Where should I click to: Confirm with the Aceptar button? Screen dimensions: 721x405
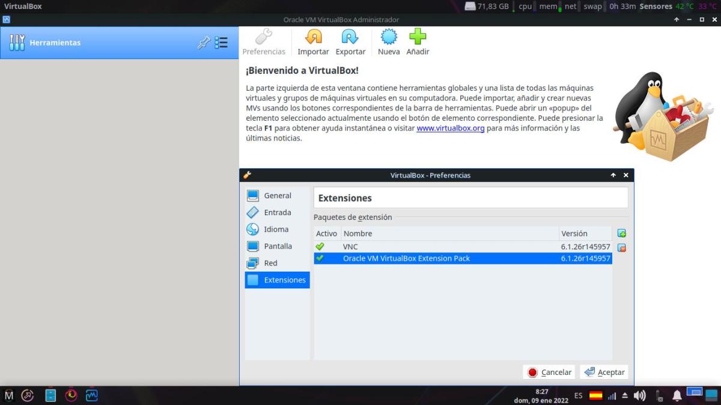(604, 373)
